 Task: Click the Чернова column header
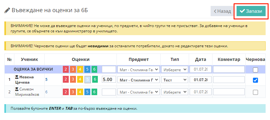[255, 60]
